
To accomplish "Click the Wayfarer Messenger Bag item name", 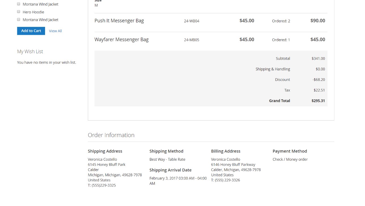I will [x=121, y=40].
